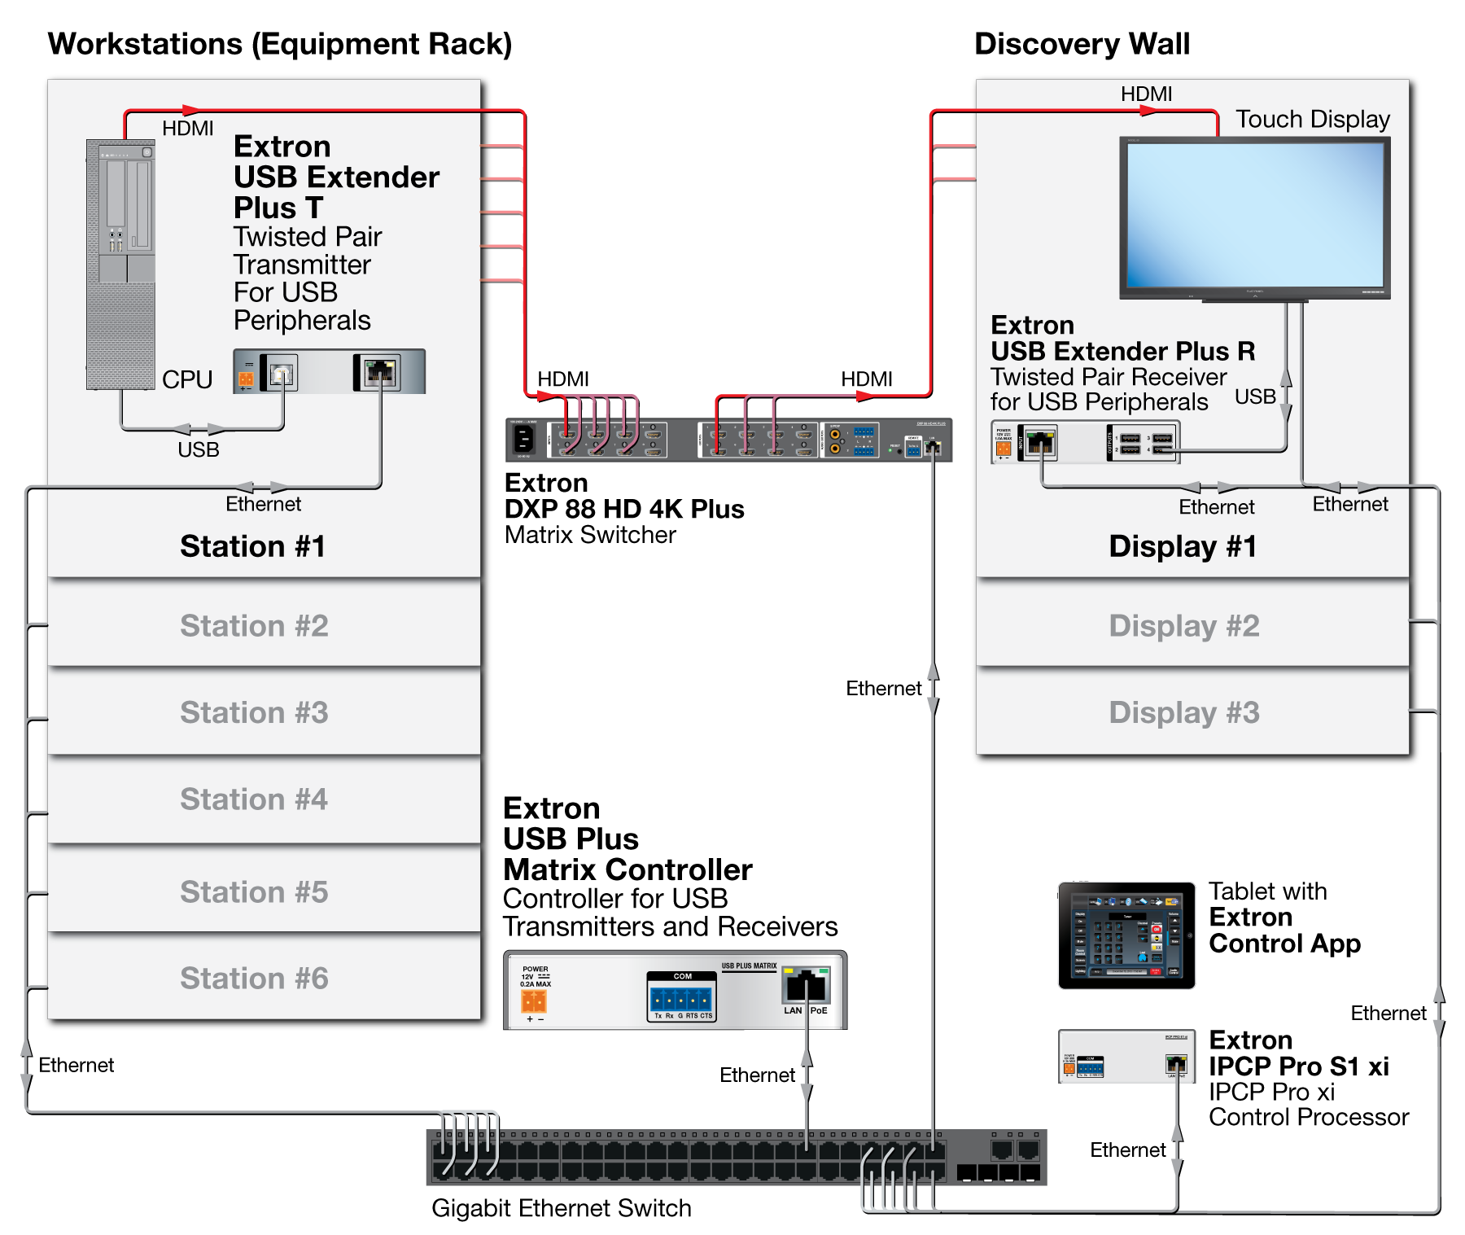Viewport: 1465px width, 1235px height.
Task: Select the USB Extender Plus R receiver device
Action: point(1085,443)
